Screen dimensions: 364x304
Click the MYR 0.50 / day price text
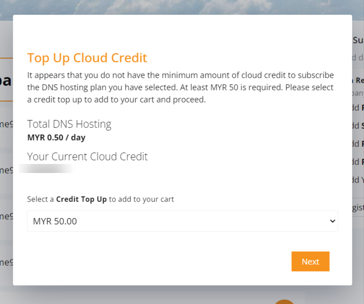click(56, 137)
